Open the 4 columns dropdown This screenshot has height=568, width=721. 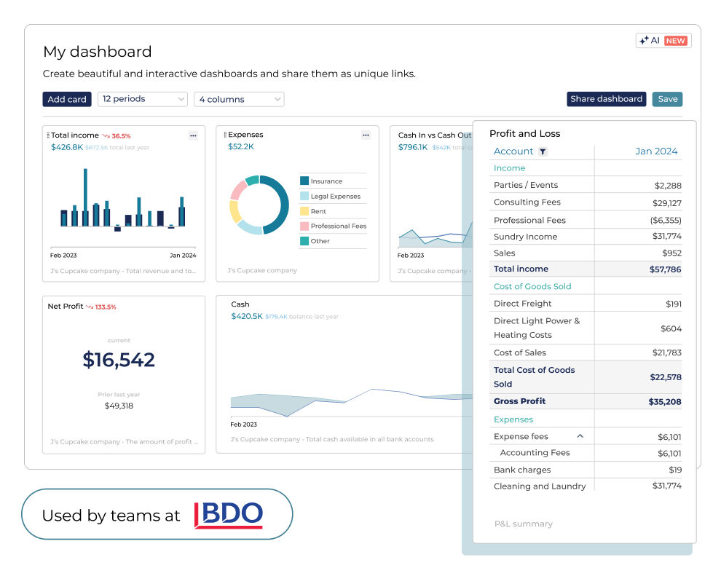[239, 99]
